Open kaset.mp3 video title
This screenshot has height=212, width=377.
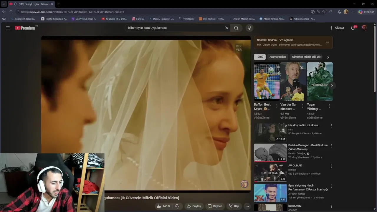pyautogui.click(x=295, y=206)
